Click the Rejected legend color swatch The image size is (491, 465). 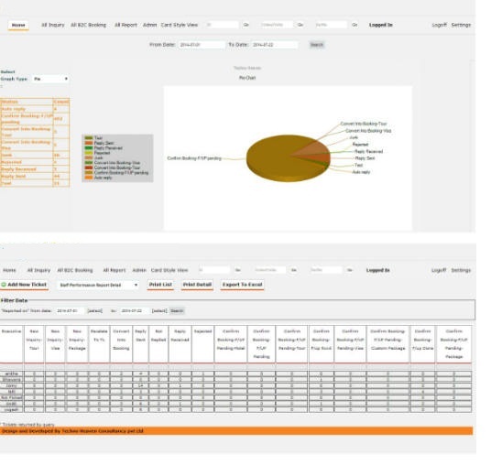point(89,153)
